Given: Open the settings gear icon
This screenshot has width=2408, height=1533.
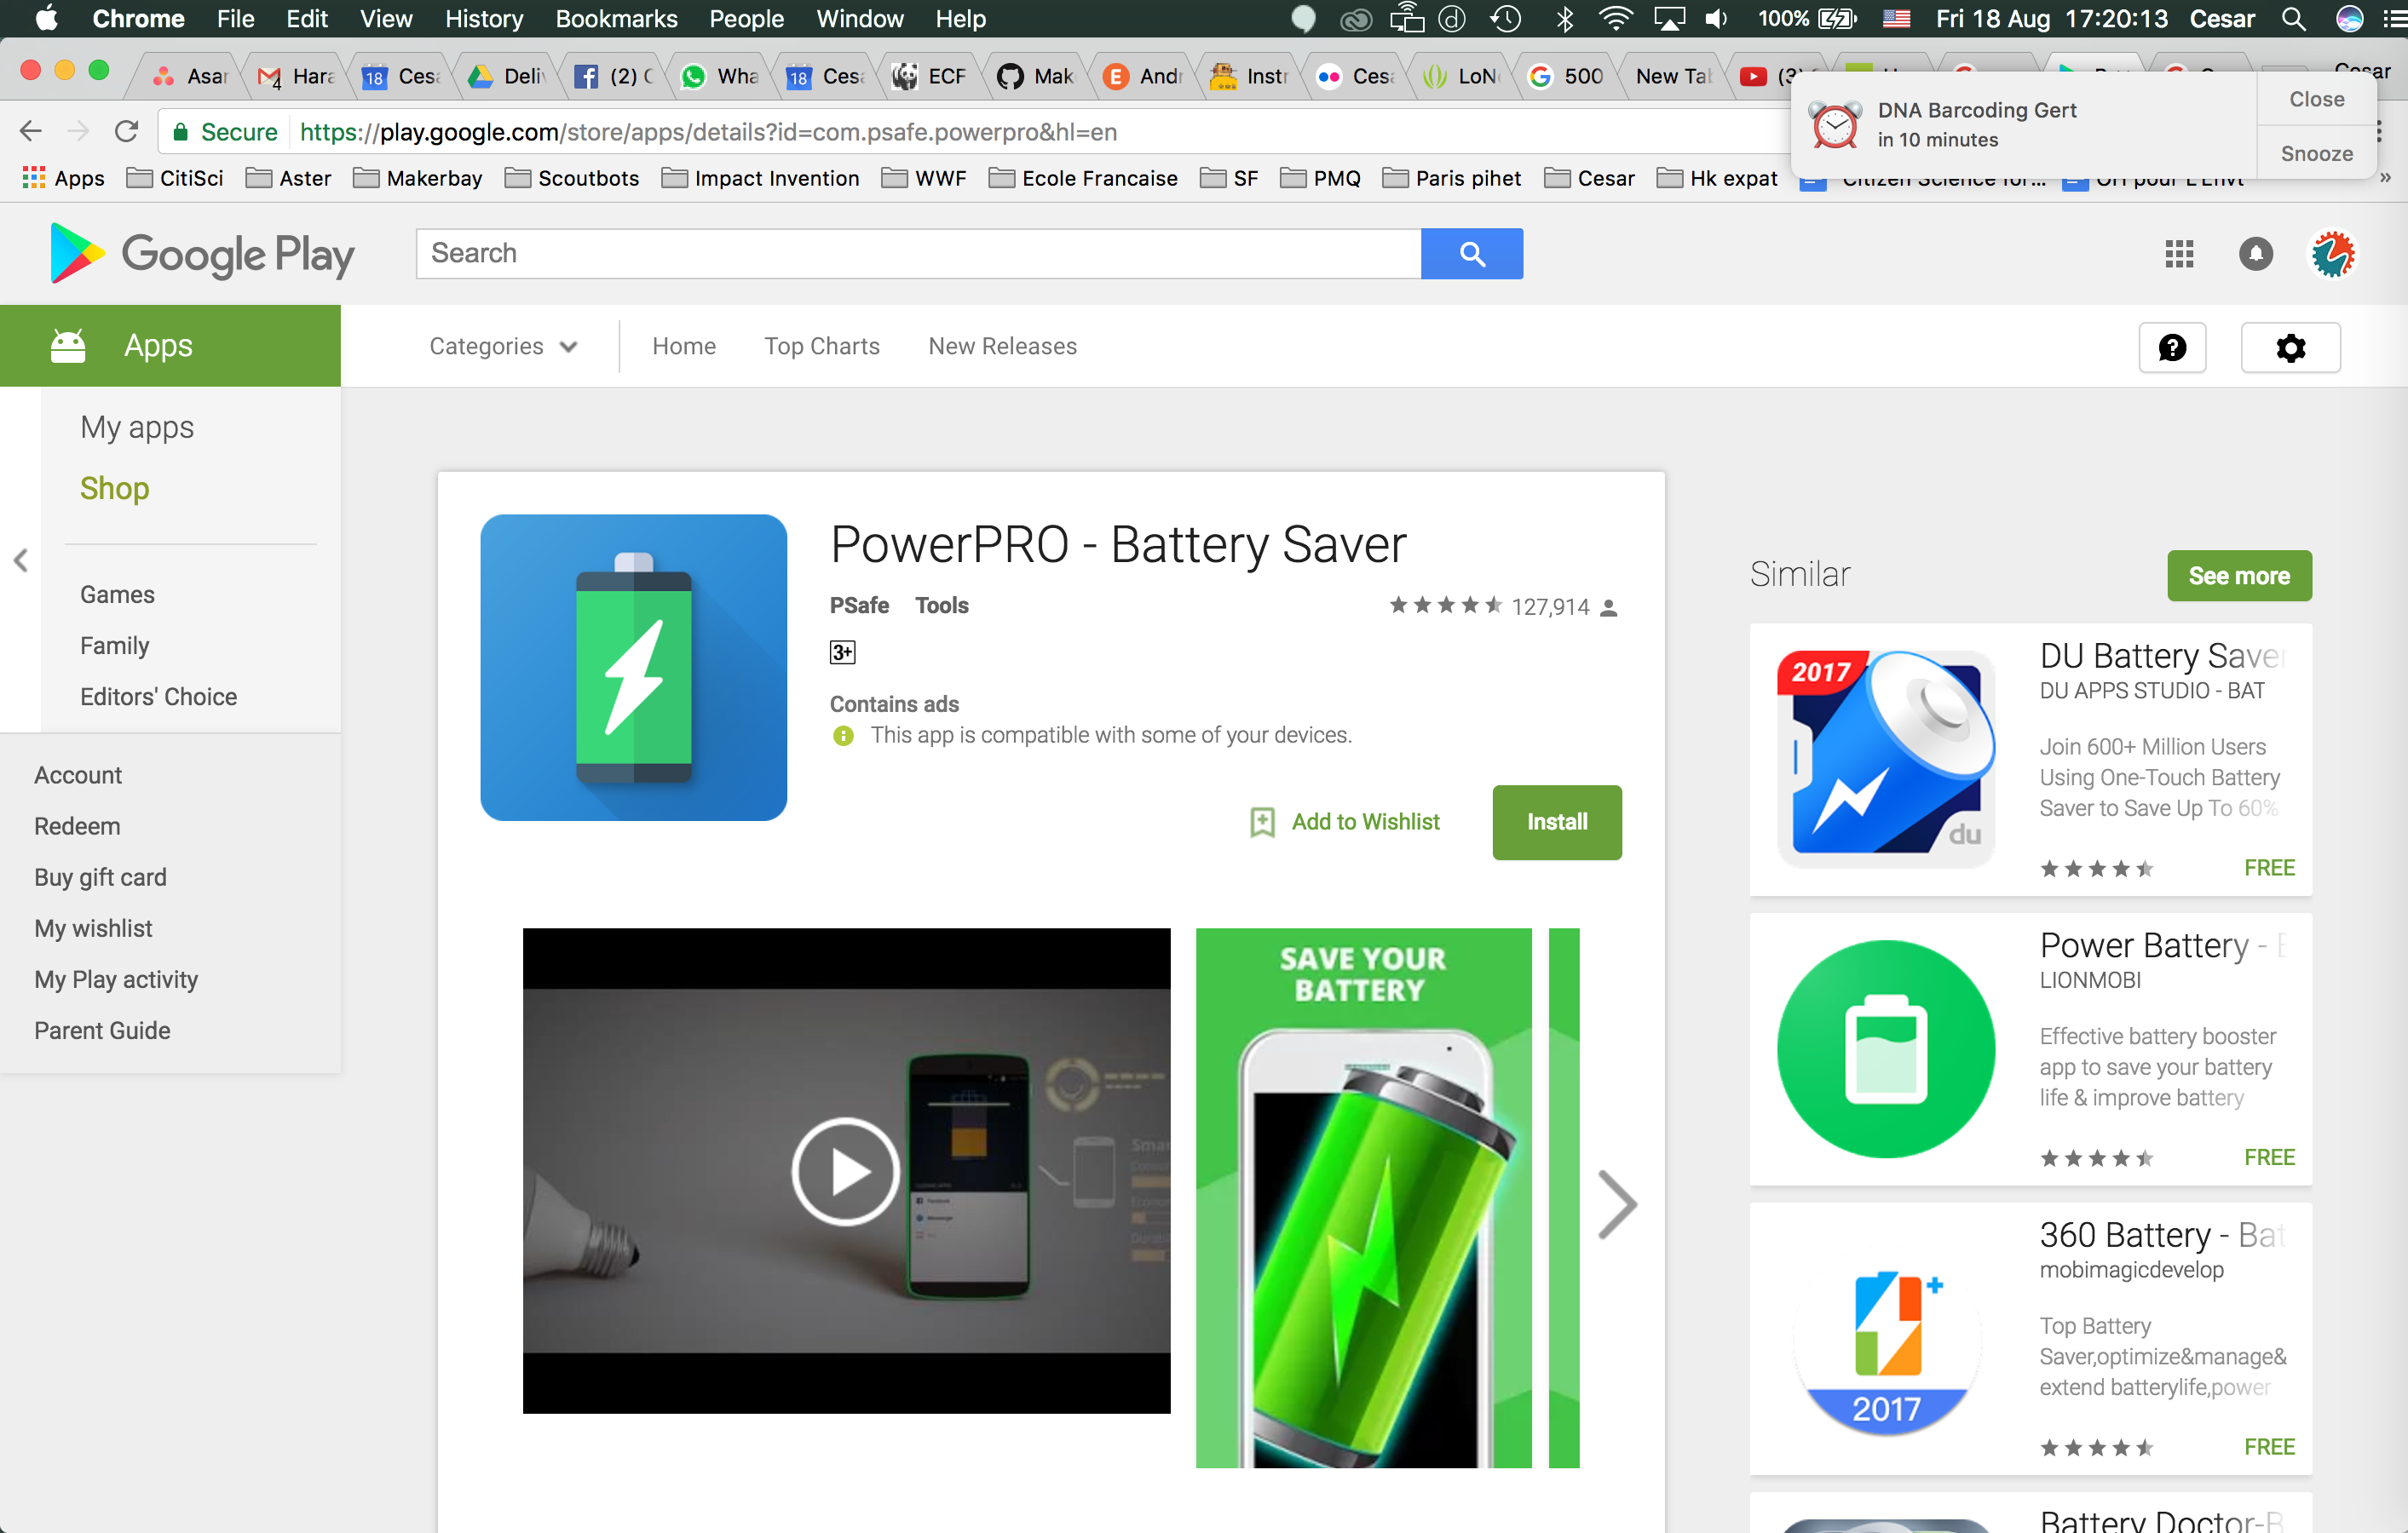Looking at the screenshot, I should 2290,347.
